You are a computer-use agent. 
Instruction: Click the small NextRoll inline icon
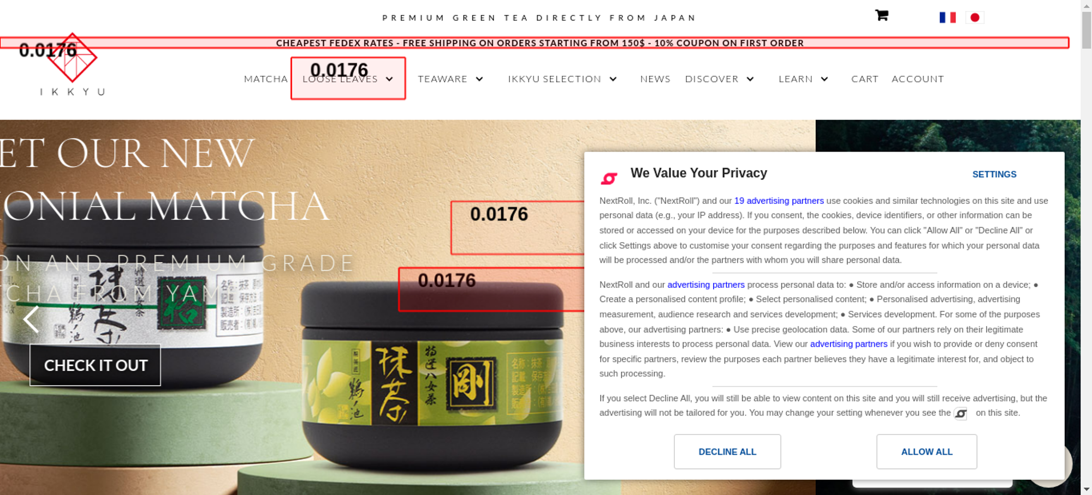(x=960, y=414)
